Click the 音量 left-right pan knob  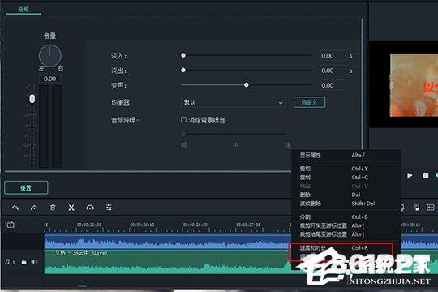[x=49, y=55]
